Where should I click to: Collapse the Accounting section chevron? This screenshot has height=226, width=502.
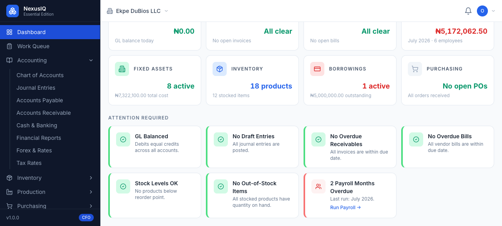tap(91, 60)
